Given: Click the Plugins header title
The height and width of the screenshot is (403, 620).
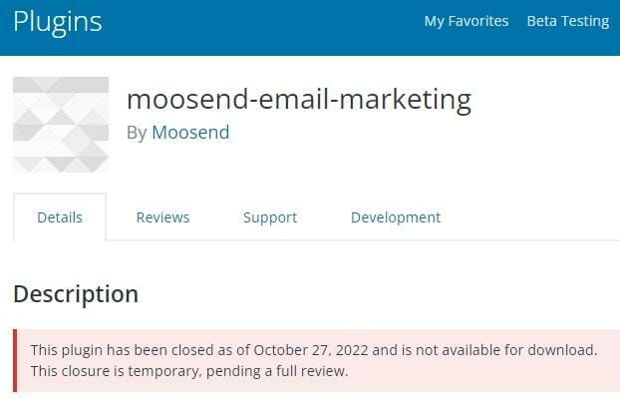Looking at the screenshot, I should (57, 21).
